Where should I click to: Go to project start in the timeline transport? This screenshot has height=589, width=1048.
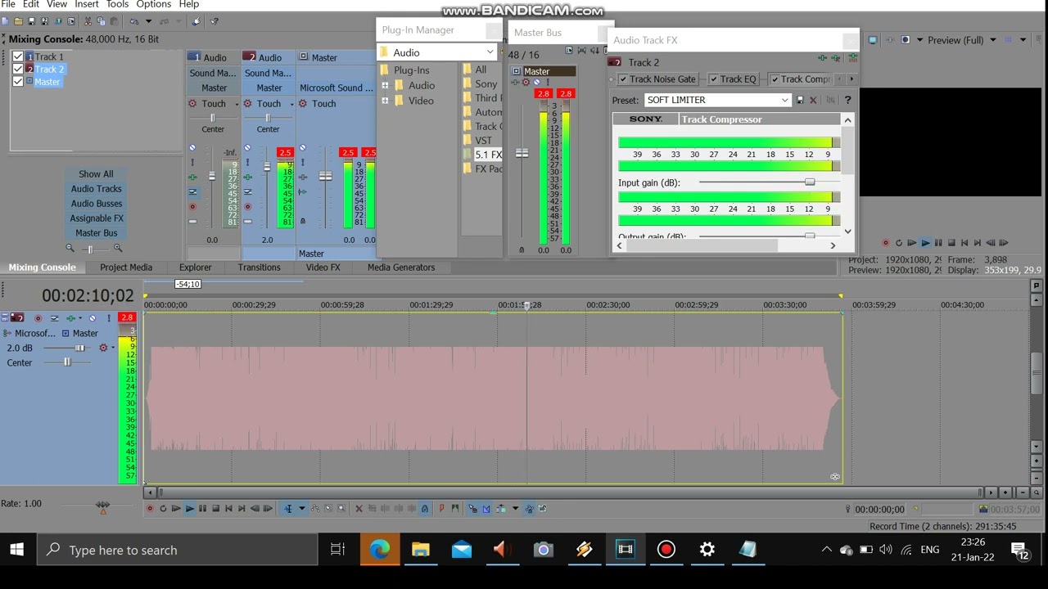228,509
